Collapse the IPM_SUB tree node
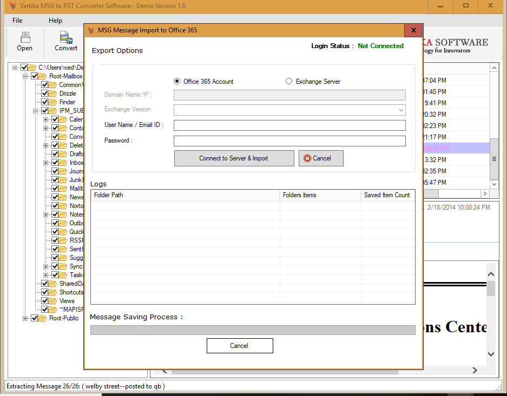This screenshot has width=507, height=396. (x=36, y=111)
